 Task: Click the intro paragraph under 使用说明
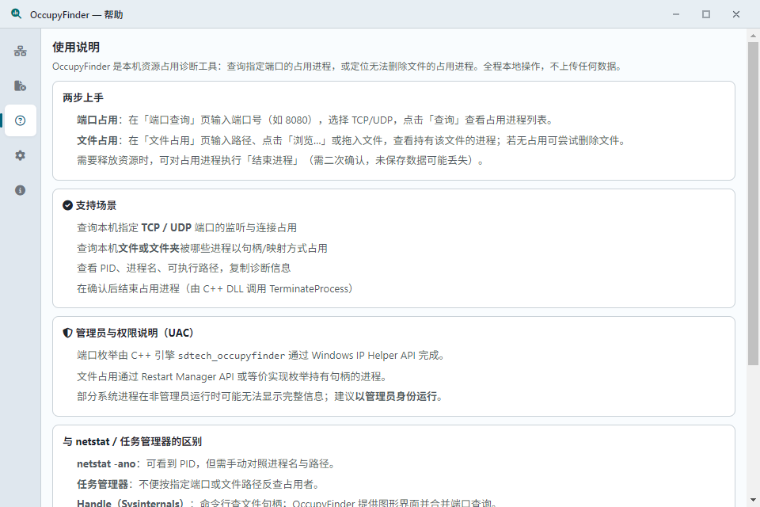tap(337, 67)
